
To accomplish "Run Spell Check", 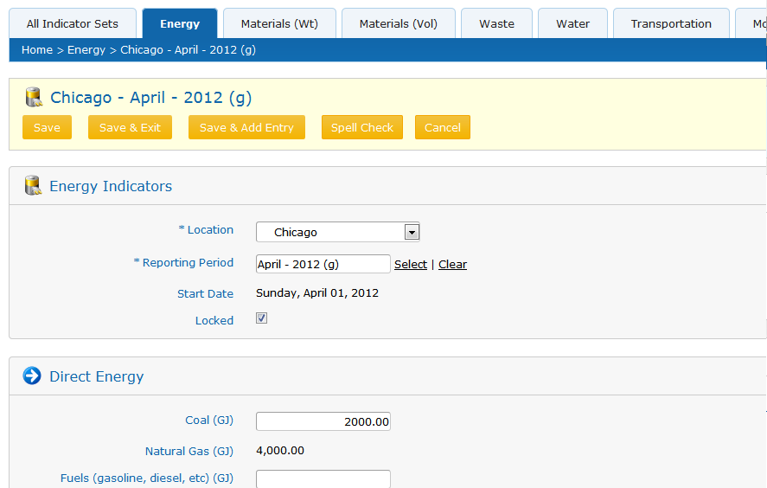I will click(x=362, y=127).
